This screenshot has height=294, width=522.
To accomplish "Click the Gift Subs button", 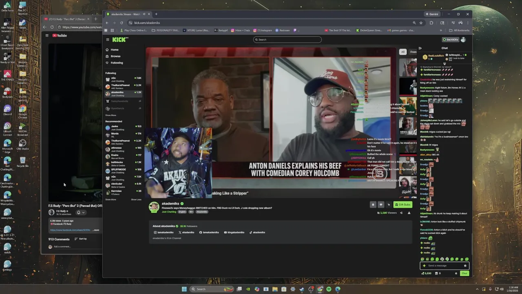I will click(403, 205).
